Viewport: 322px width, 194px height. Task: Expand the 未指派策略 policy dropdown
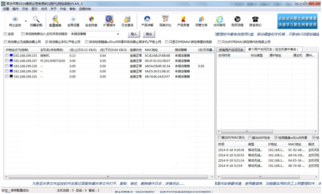pos(118,34)
